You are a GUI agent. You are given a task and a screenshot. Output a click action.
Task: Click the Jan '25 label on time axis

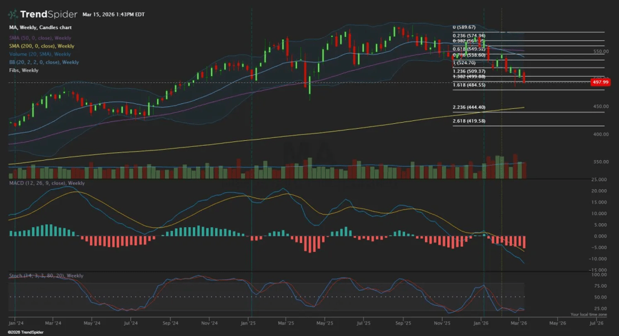249,323
